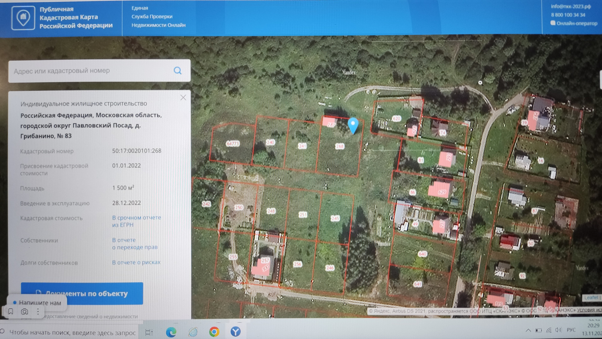Click the camera screenshot icon
The height and width of the screenshot is (339, 602).
click(x=24, y=311)
